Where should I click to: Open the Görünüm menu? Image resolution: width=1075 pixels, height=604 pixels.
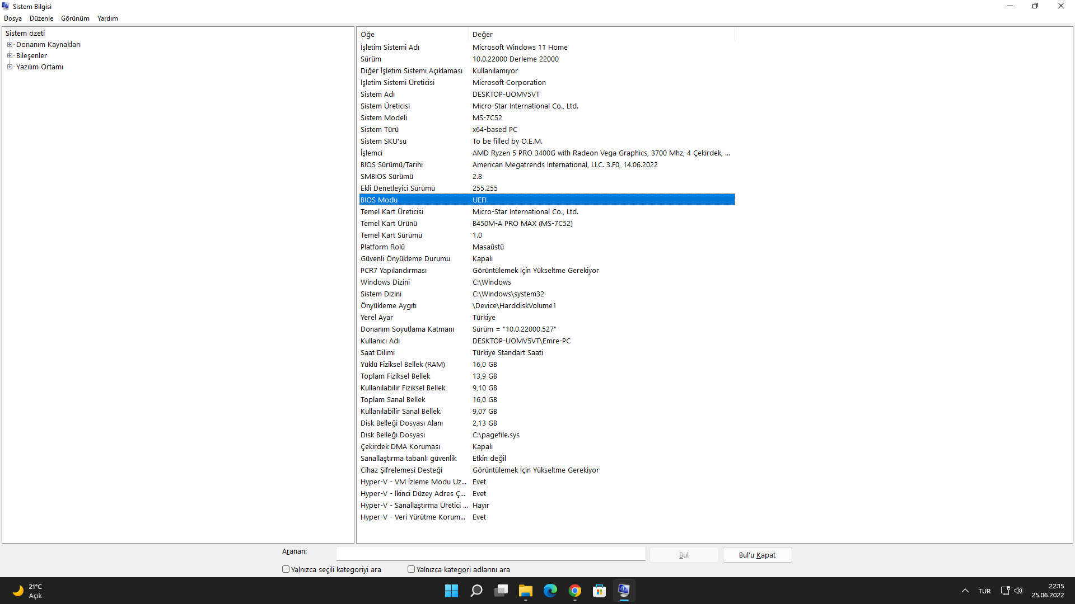(x=75, y=18)
